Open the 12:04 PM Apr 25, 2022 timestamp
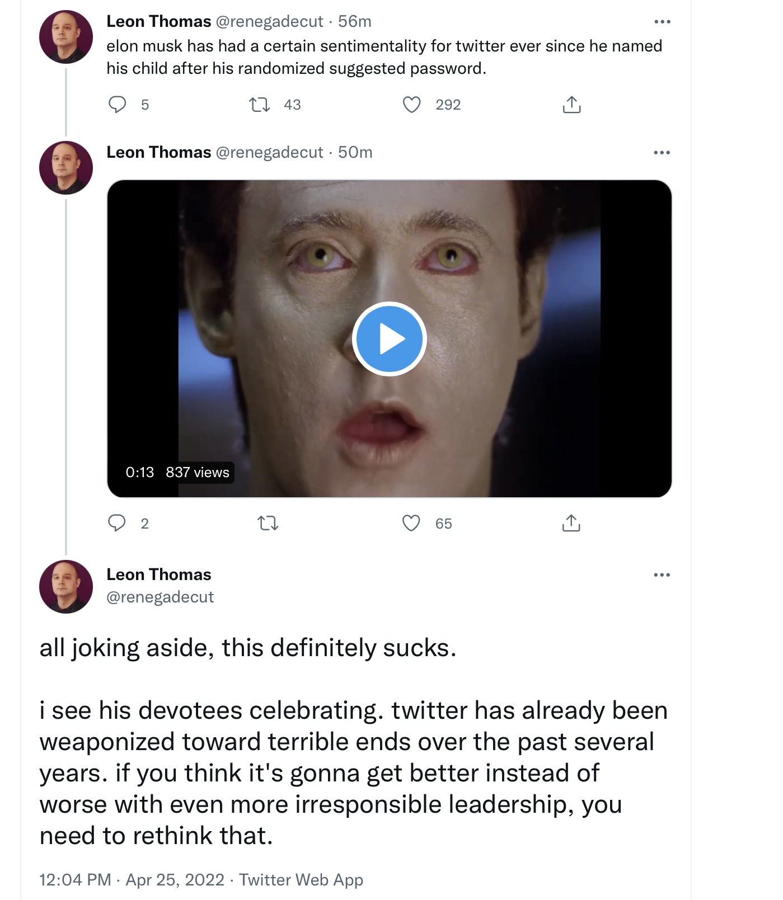Viewport: 783px width, 900px height. (132, 880)
